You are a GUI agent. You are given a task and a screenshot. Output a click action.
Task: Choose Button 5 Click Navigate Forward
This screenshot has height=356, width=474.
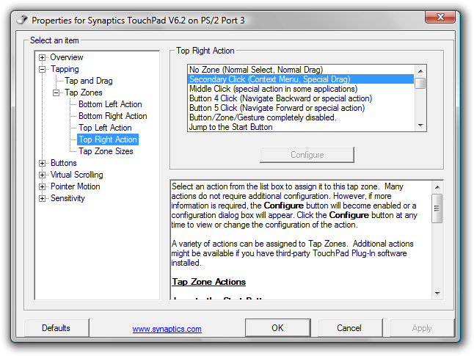pos(301,108)
